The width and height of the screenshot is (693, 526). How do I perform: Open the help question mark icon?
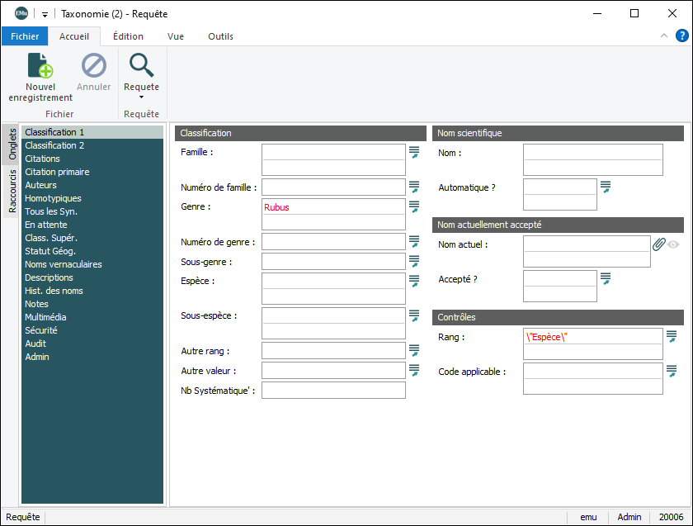coord(682,36)
